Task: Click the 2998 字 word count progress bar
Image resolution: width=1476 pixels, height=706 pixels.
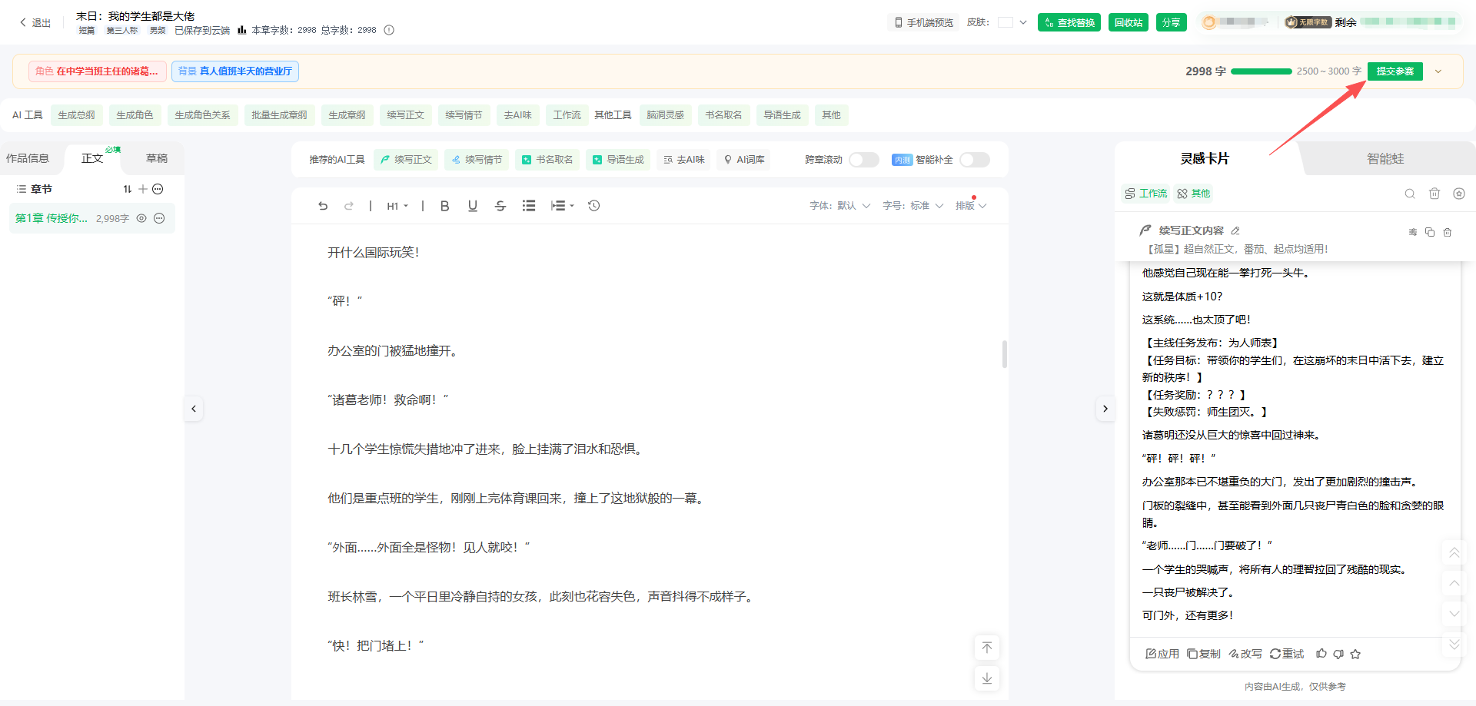Action: coord(1262,71)
